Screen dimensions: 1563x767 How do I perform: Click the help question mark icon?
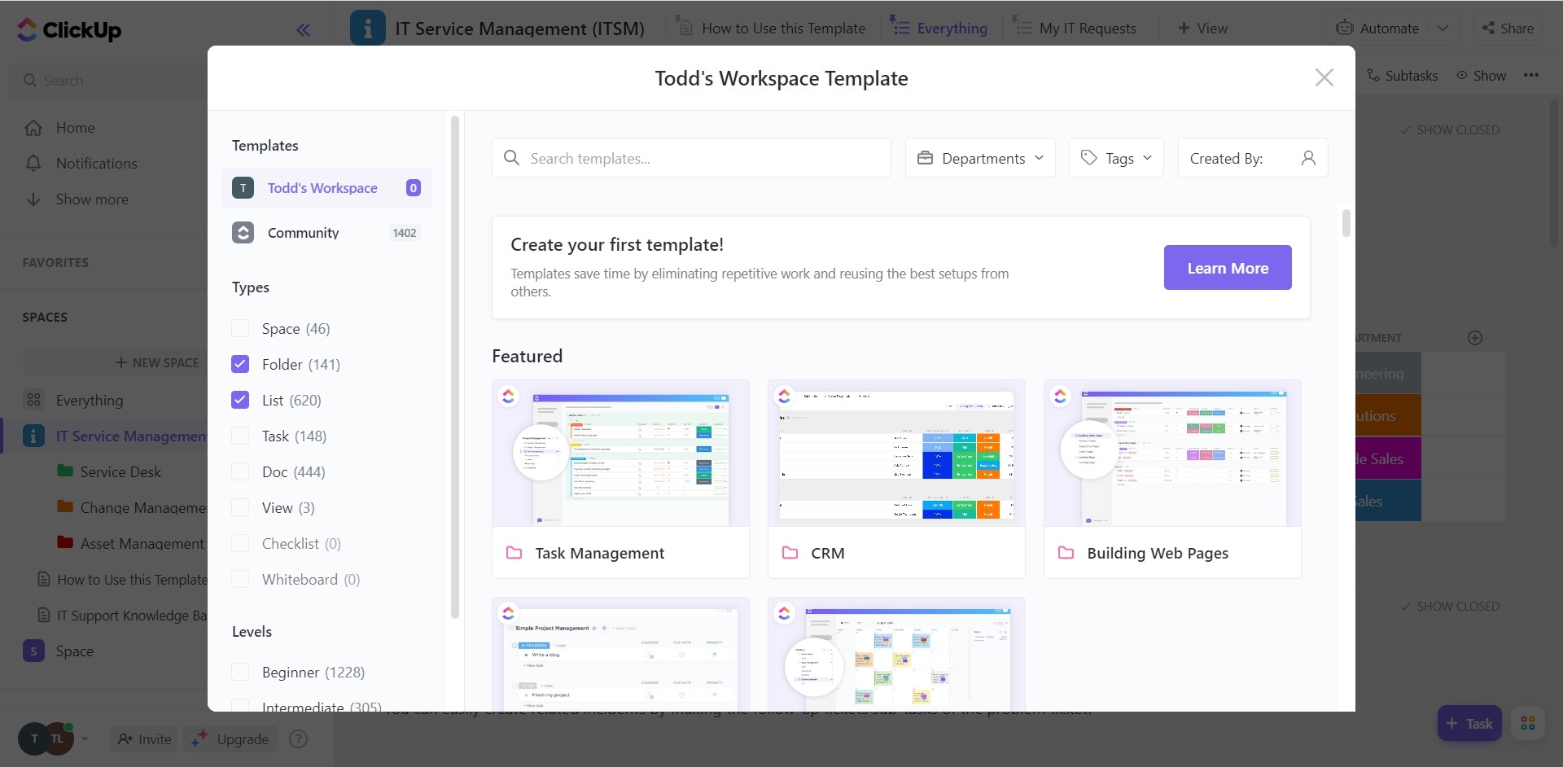pos(299,739)
